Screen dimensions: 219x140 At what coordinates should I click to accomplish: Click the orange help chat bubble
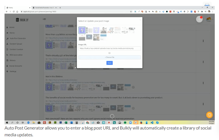point(209,115)
